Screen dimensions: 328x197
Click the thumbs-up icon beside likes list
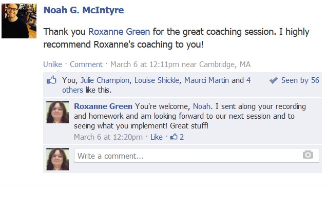(x=51, y=80)
